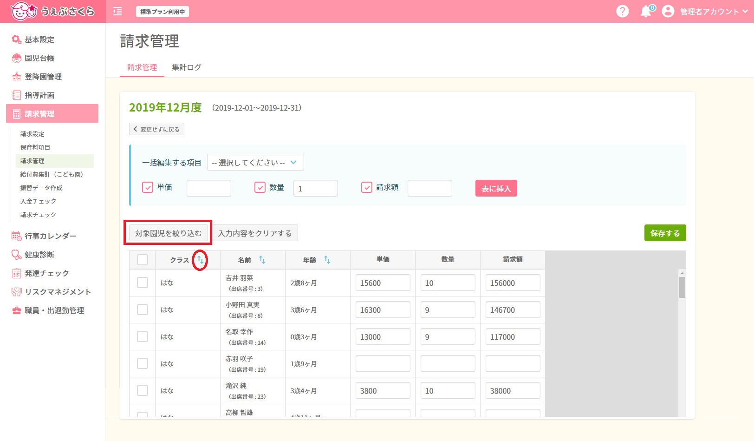Click the bulk 数量 input field
Viewport: 754px width, 441px height.
point(316,188)
